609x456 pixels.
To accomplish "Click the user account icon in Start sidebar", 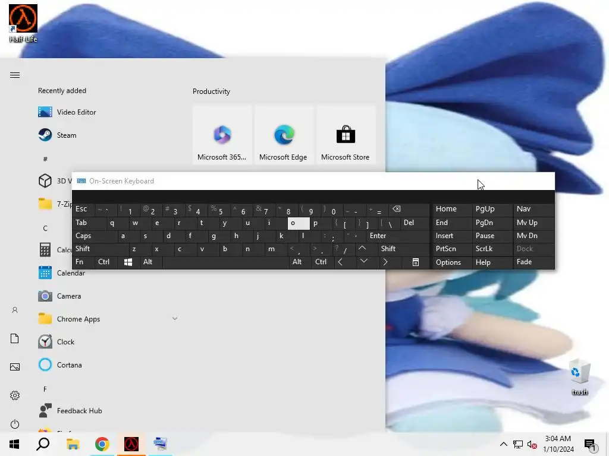I will (15, 310).
